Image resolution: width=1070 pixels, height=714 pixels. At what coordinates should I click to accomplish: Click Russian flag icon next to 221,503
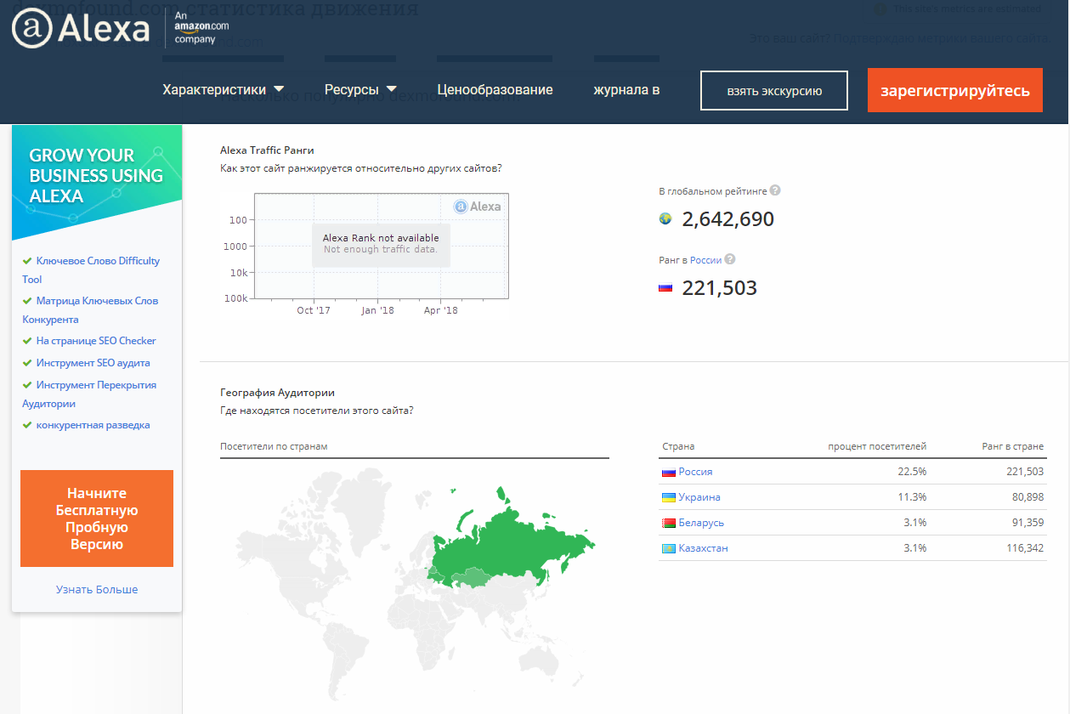pos(665,288)
